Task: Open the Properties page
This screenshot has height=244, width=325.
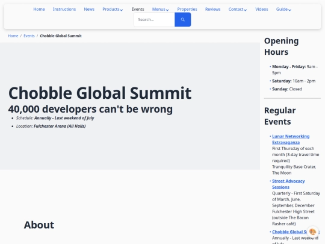Action: click(x=187, y=9)
